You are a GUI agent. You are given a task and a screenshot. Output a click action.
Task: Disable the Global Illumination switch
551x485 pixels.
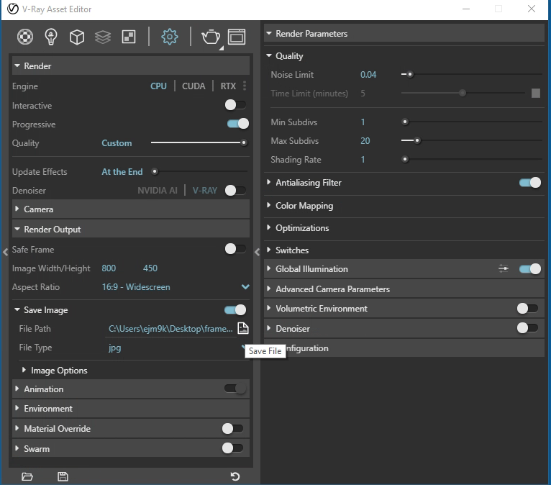click(530, 269)
